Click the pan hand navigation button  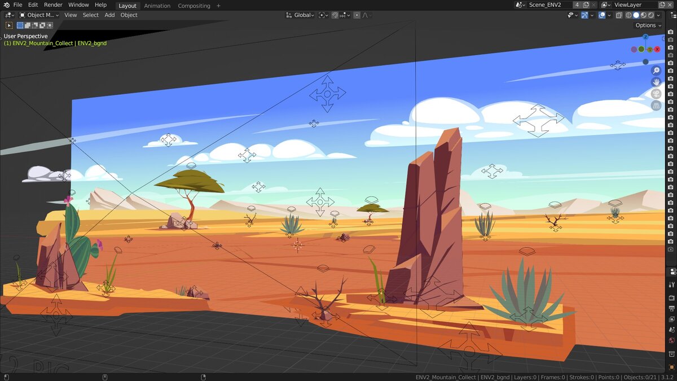[x=656, y=82]
